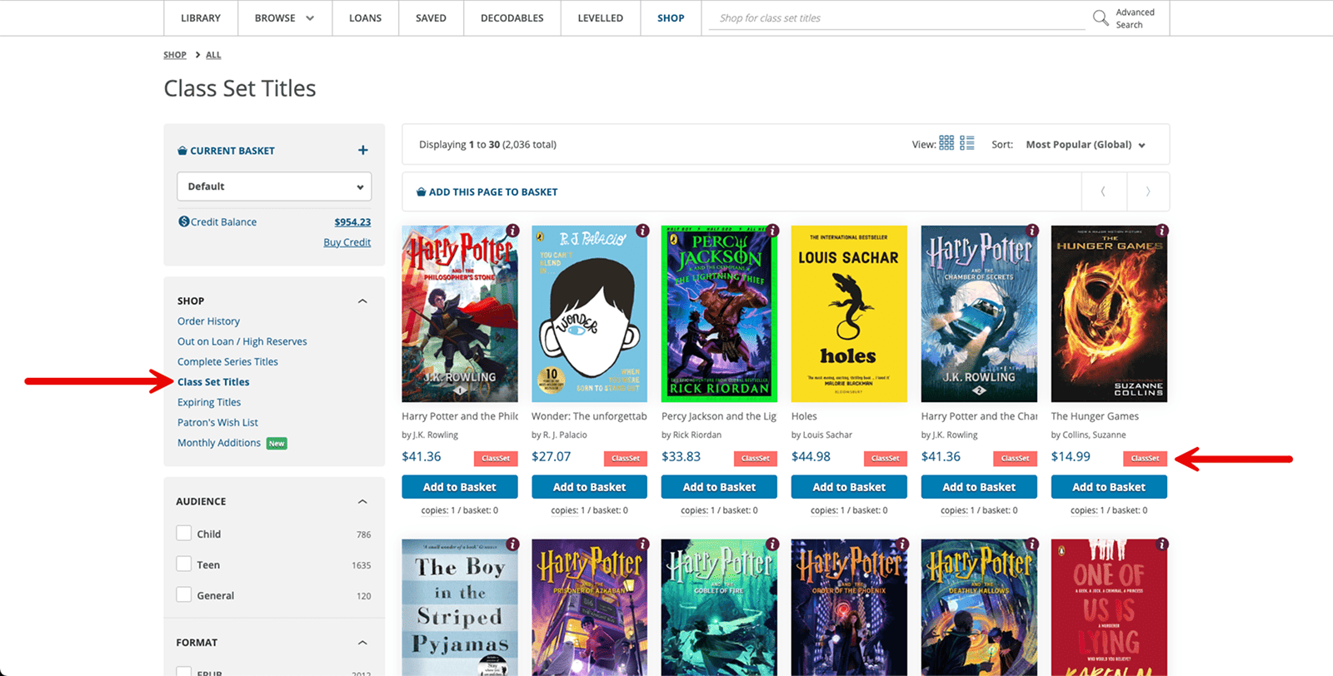Open Expiring Titles link
This screenshot has height=676, width=1333.
(x=209, y=402)
